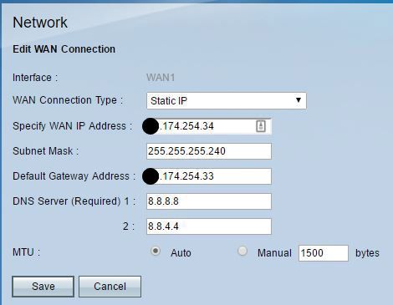Open the WAN Connection Type dropdown
393x305 pixels.
(227, 100)
